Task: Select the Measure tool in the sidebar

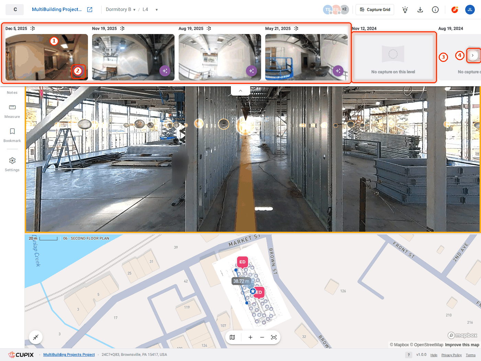Action: click(x=12, y=111)
